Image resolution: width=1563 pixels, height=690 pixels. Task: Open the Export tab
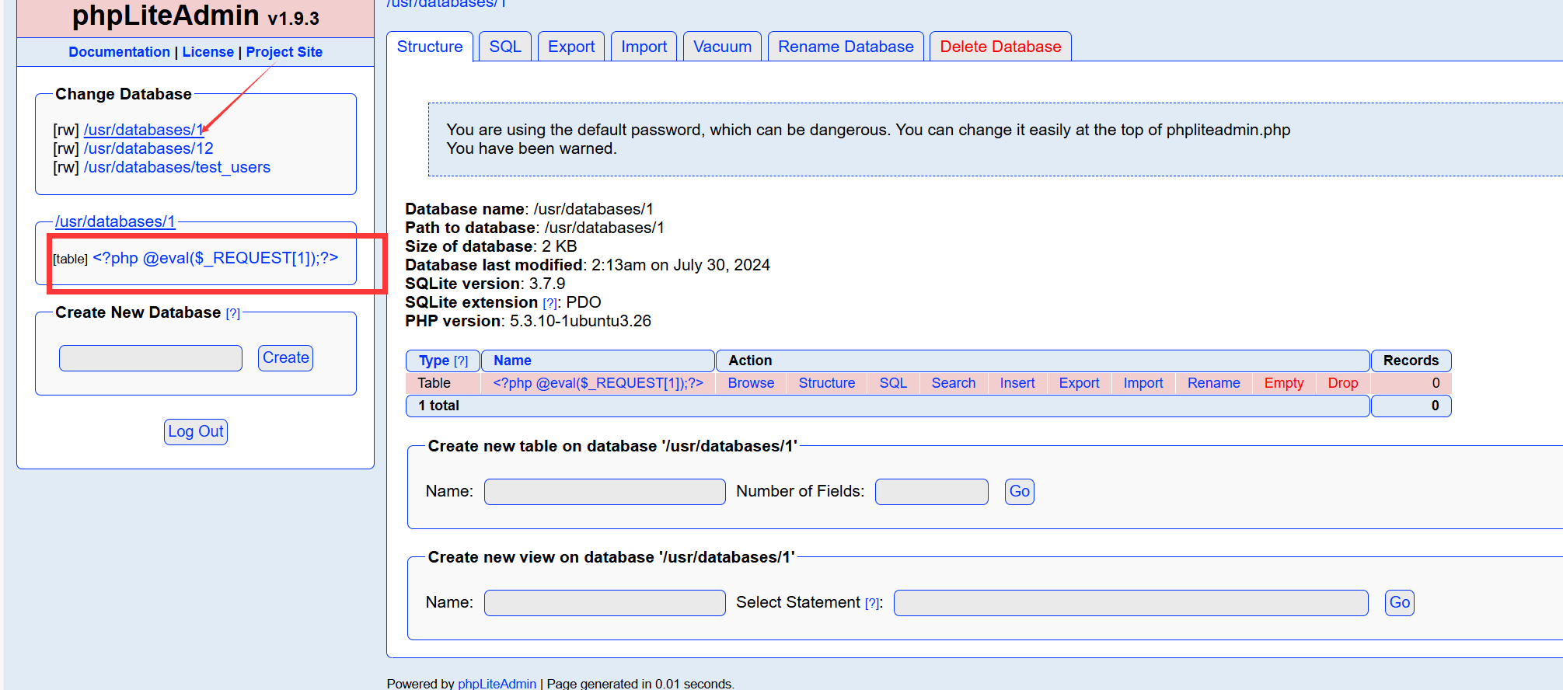571,47
